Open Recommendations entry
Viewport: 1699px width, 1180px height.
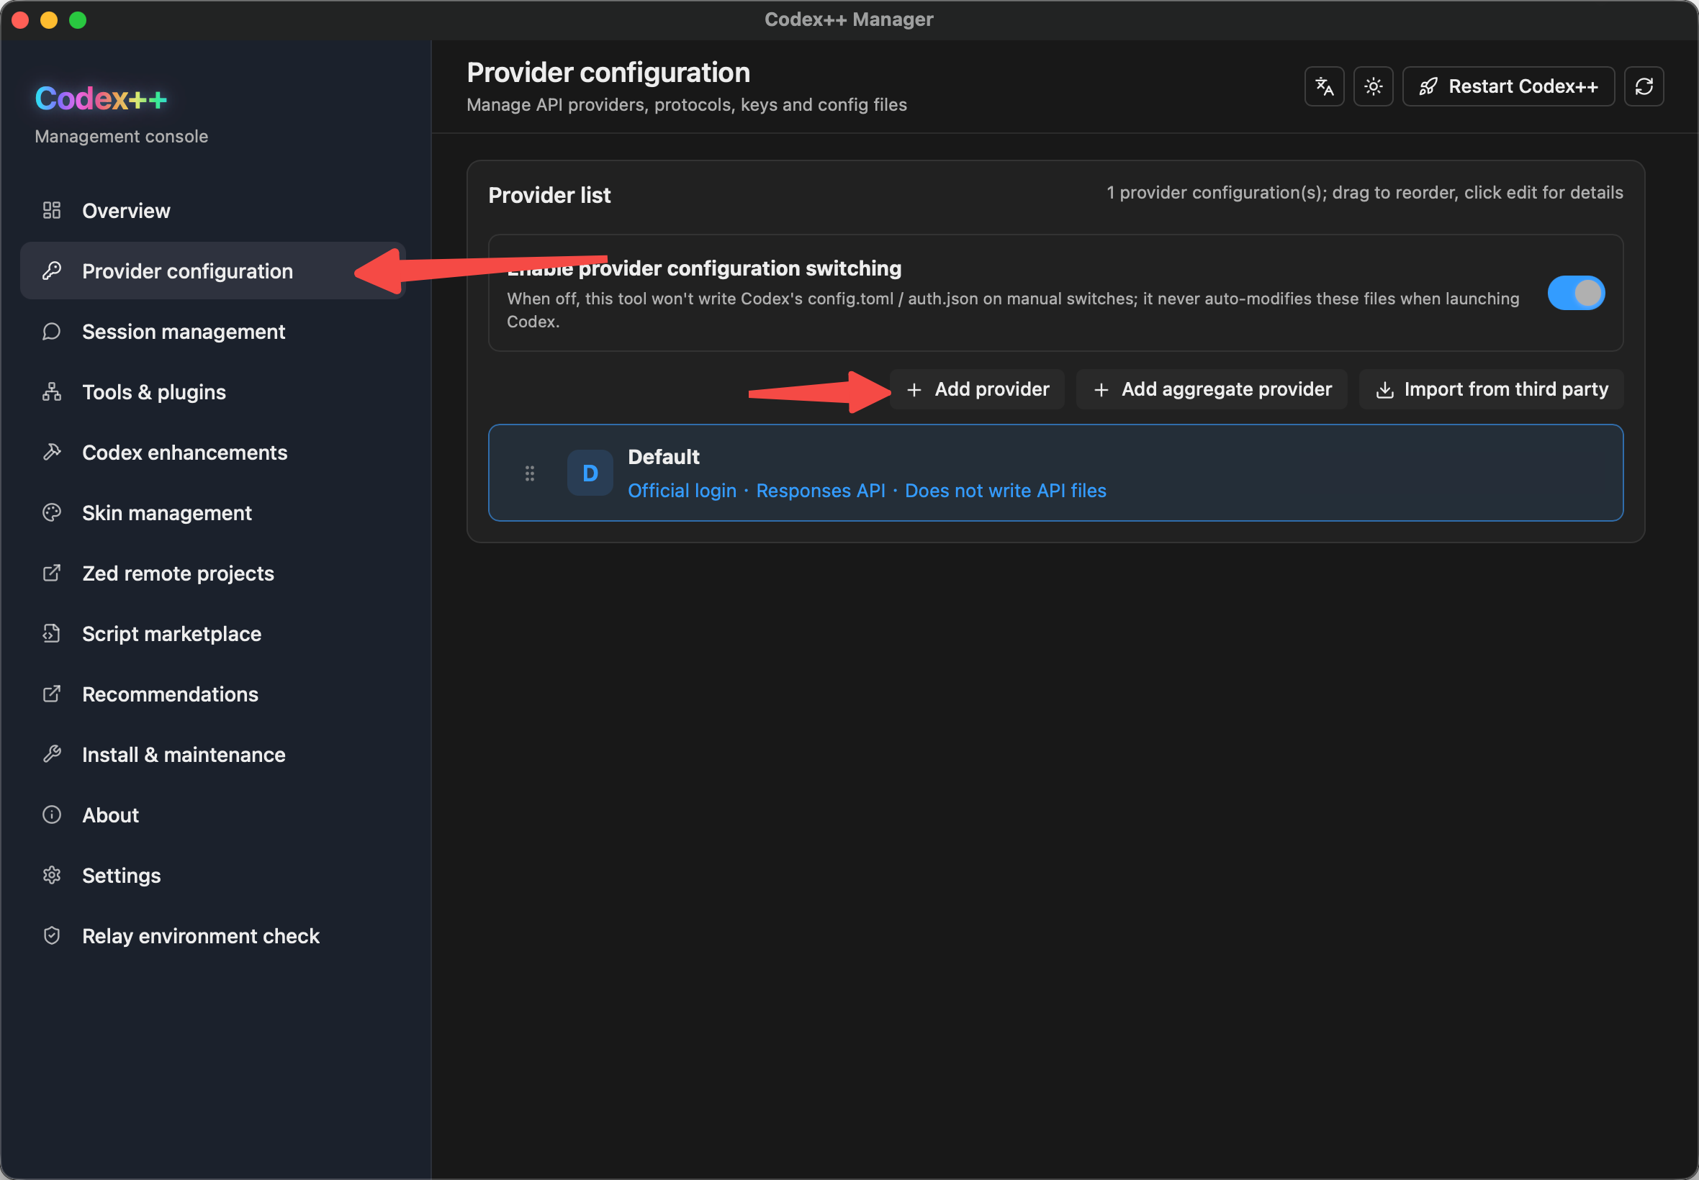point(213,694)
